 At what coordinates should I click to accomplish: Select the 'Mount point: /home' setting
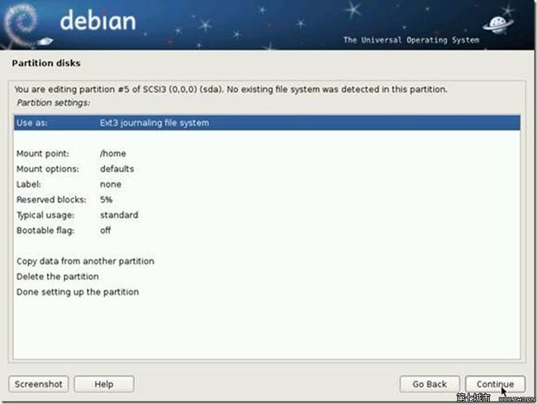pos(267,154)
